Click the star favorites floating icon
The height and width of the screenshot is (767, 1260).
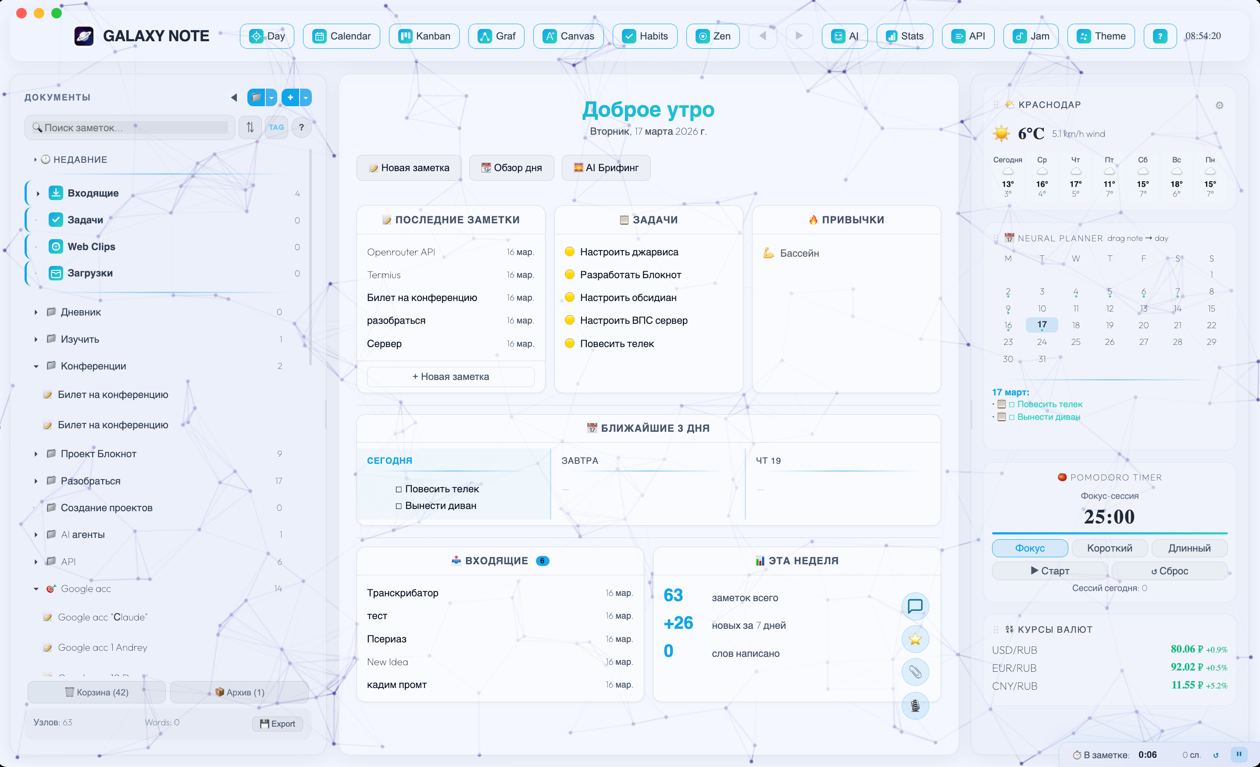(x=914, y=639)
